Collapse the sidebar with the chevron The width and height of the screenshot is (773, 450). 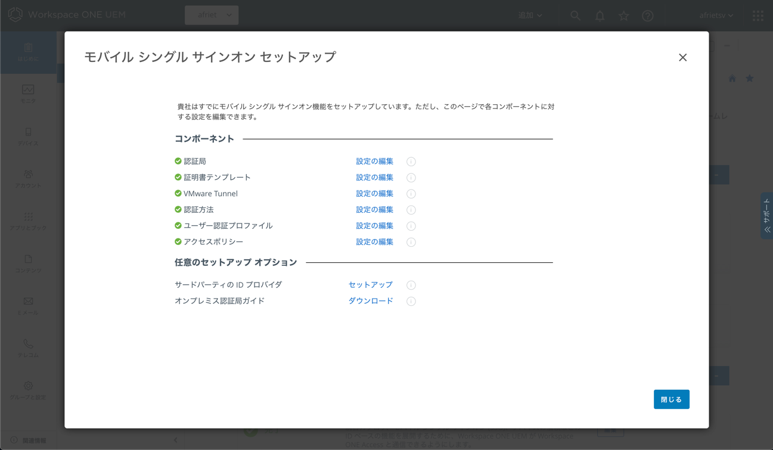tap(175, 440)
